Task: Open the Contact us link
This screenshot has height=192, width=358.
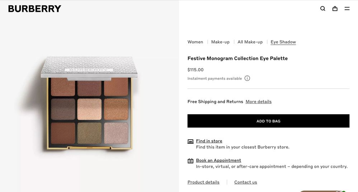Action: 245,182
